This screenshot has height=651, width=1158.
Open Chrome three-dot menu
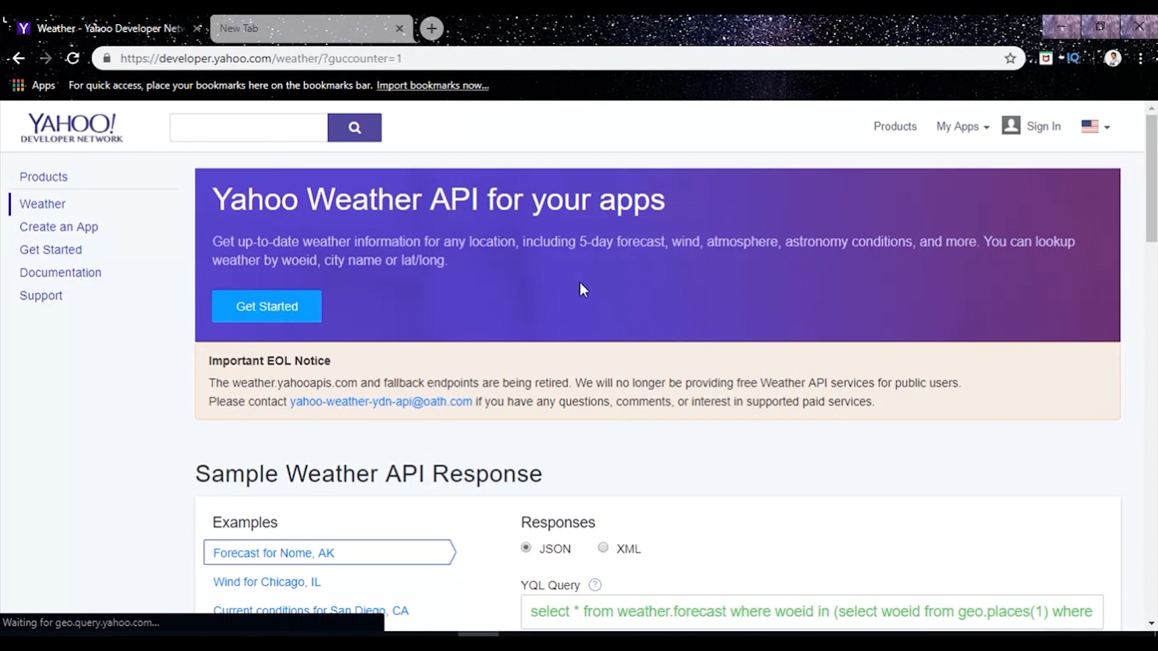coord(1141,58)
